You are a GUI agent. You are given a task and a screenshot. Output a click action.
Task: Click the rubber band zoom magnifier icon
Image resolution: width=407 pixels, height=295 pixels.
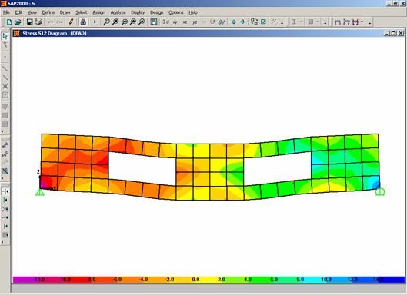(106, 22)
